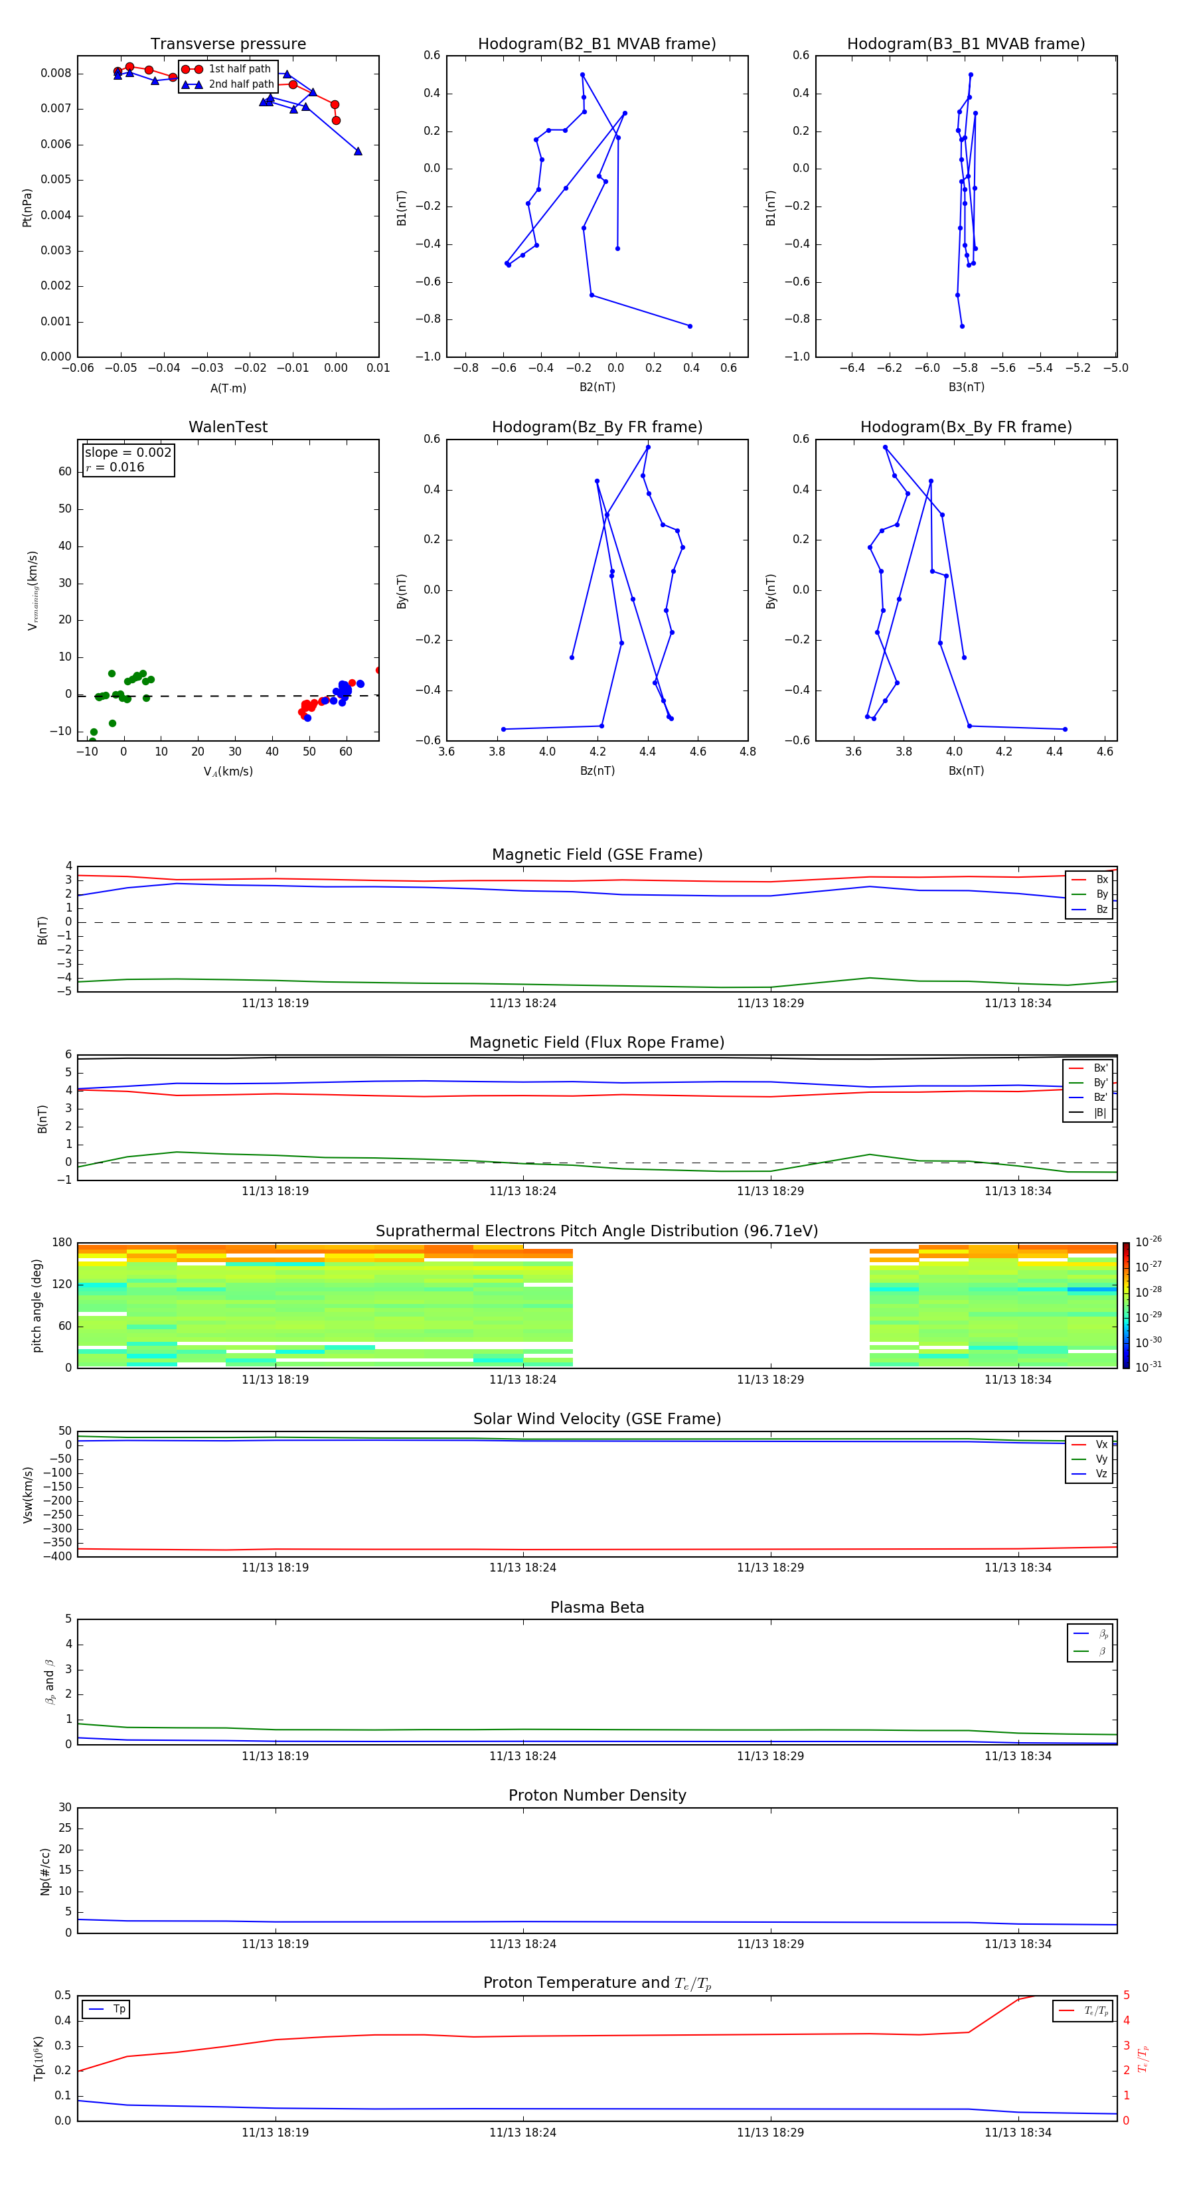The width and height of the screenshot is (1195, 2191).
Task: Click 'By' legend entry in GSE field plot
Action: click(x=1089, y=895)
